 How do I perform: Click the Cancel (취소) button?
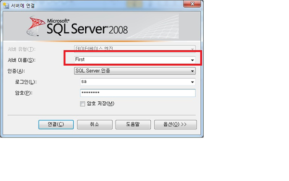[94, 125]
